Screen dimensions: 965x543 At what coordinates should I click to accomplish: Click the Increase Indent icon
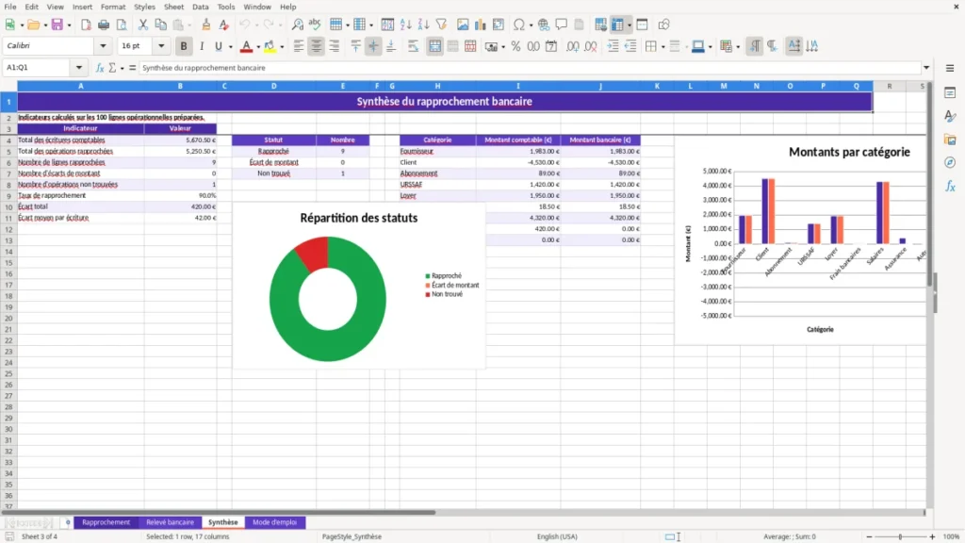(x=613, y=46)
